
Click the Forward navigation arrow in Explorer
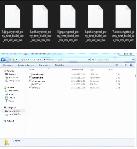point(7,60)
